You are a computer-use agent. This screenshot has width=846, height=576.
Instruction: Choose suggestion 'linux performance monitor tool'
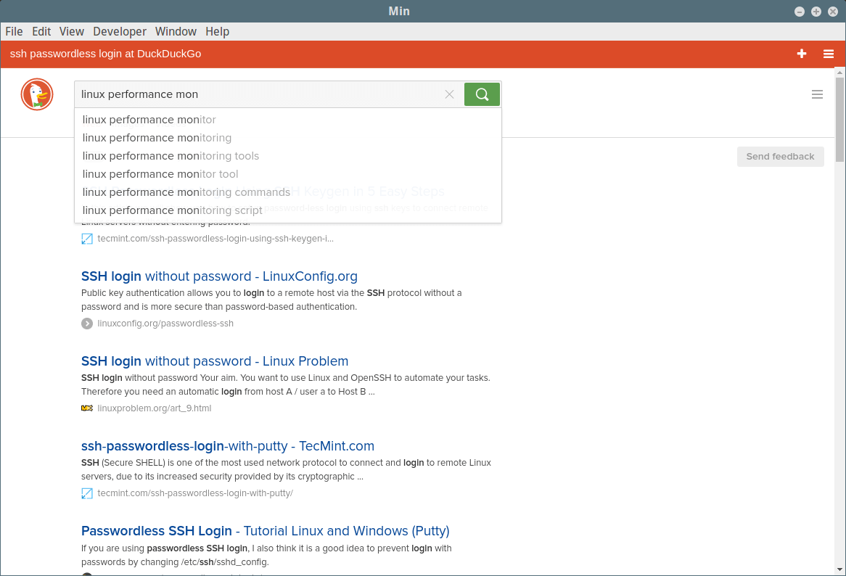287,173
